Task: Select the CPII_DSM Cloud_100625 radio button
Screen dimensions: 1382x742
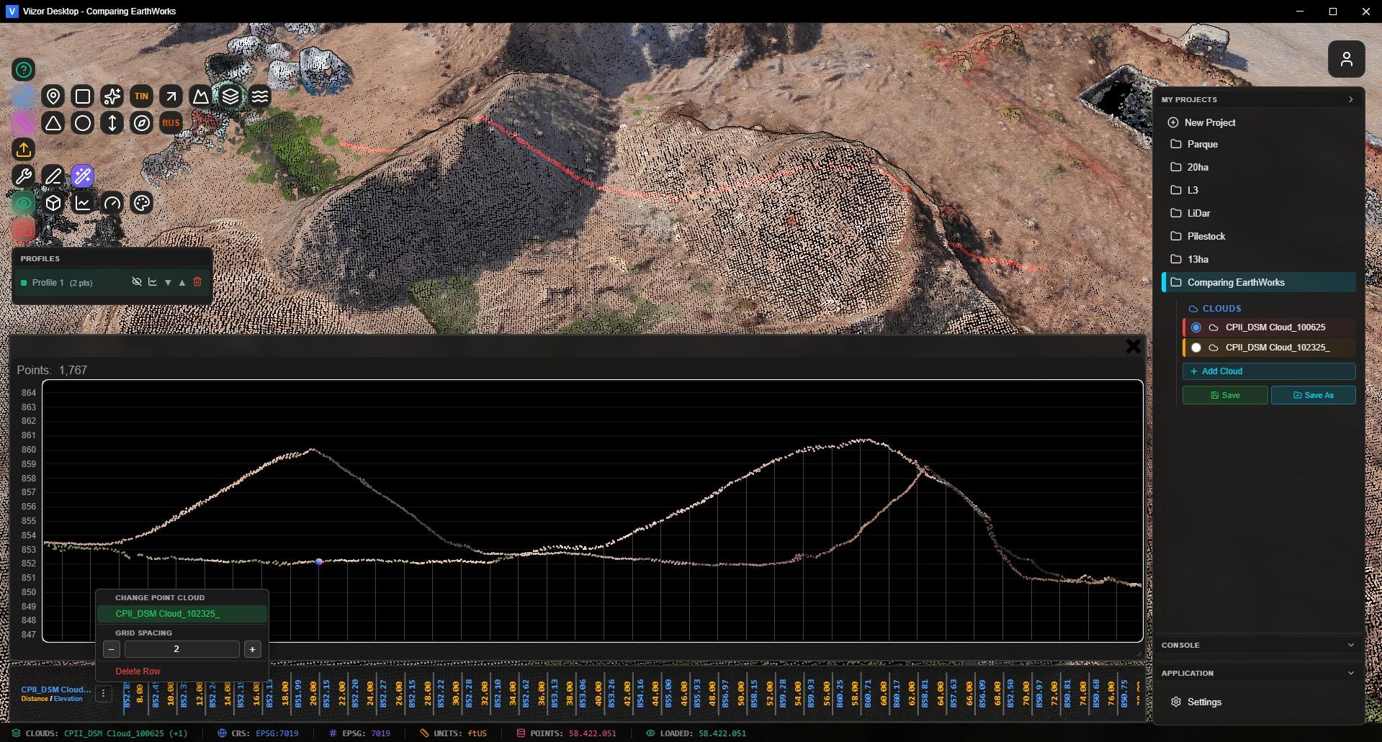Action: point(1196,327)
